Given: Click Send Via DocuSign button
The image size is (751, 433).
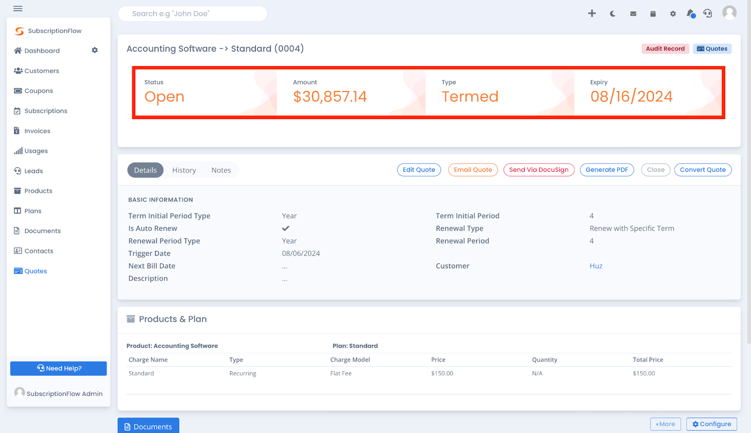Looking at the screenshot, I should click(539, 170).
